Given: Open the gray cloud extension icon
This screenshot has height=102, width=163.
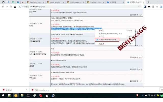Looking at the screenshot, I should 157,7.
